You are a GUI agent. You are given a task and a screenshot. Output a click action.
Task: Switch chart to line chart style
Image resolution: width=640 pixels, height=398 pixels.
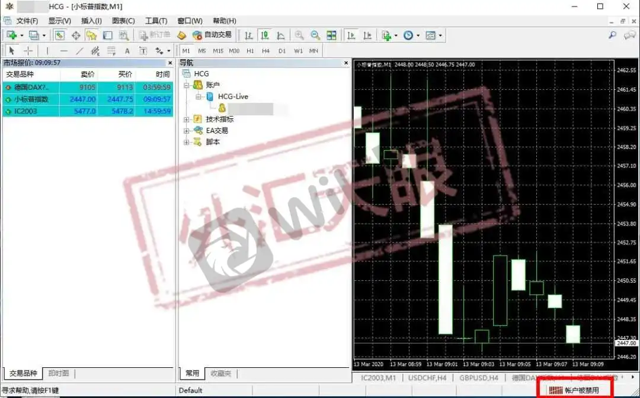pyautogui.click(x=281, y=35)
